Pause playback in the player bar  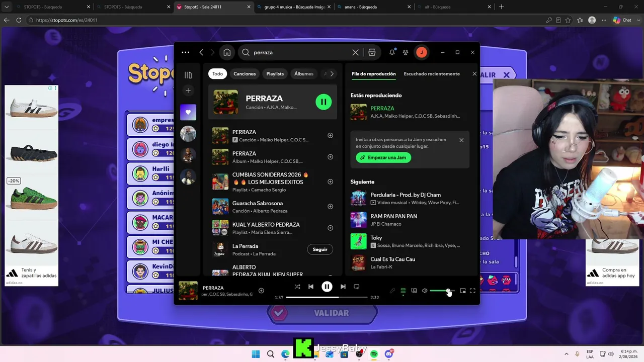[327, 287]
